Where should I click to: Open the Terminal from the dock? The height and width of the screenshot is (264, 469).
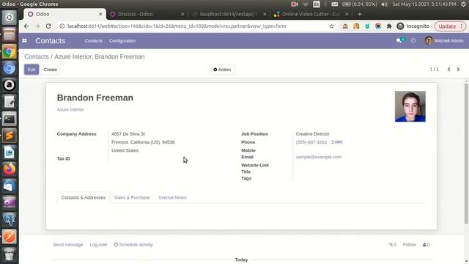10,119
